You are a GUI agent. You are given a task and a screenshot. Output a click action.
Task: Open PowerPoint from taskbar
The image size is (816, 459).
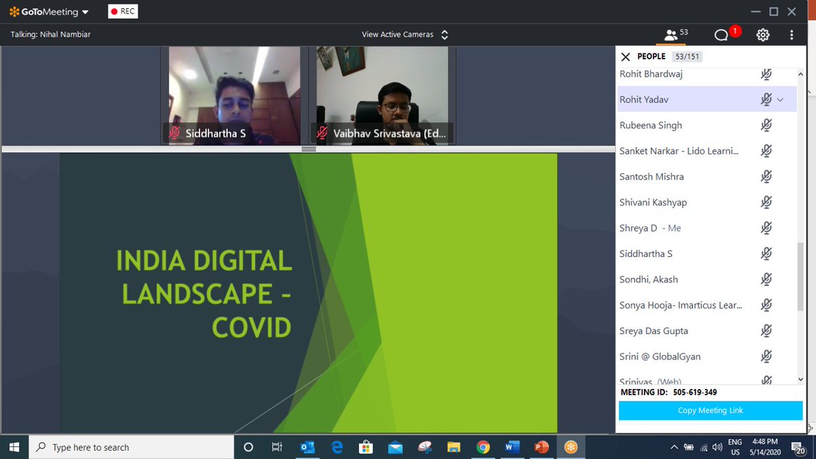coord(541,447)
